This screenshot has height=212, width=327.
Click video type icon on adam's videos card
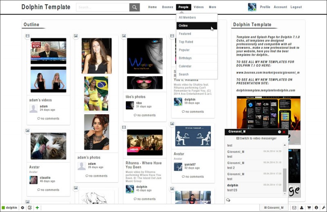pyautogui.click(x=27, y=36)
